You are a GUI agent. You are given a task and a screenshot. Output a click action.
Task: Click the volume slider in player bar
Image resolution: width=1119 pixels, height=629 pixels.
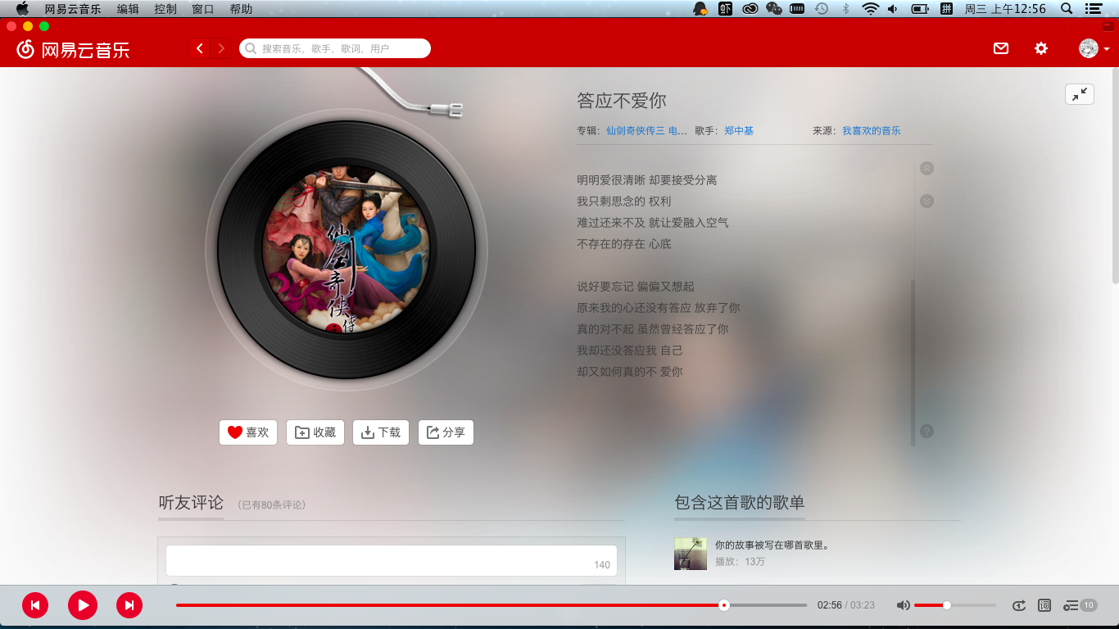955,605
